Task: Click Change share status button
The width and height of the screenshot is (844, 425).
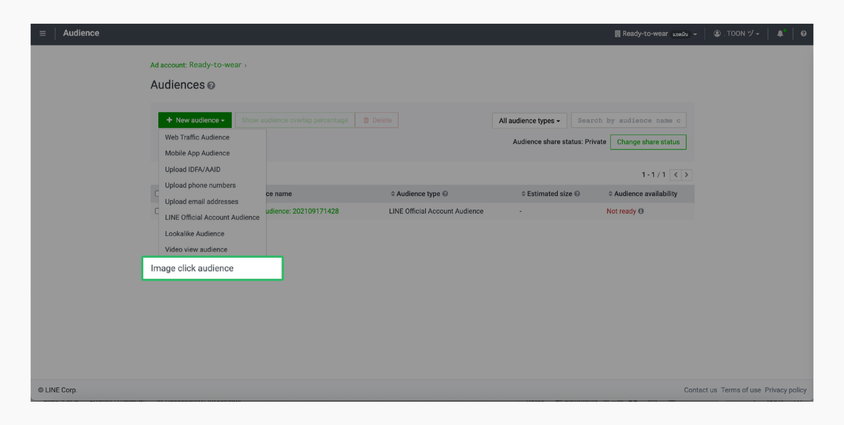Action: (x=648, y=142)
